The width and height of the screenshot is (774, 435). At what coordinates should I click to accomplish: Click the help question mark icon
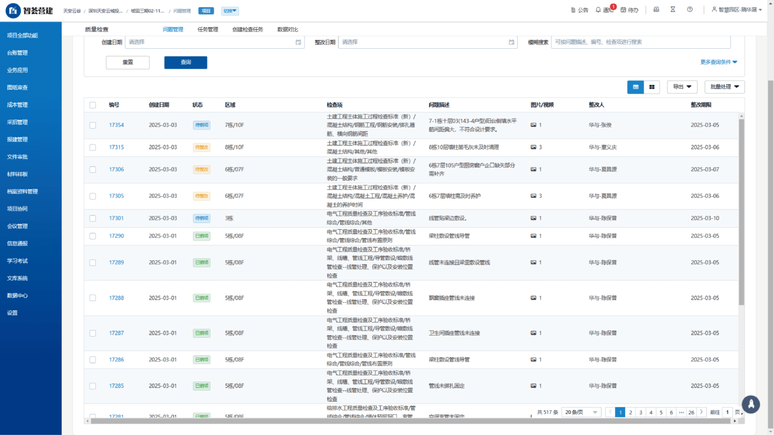(x=690, y=9)
